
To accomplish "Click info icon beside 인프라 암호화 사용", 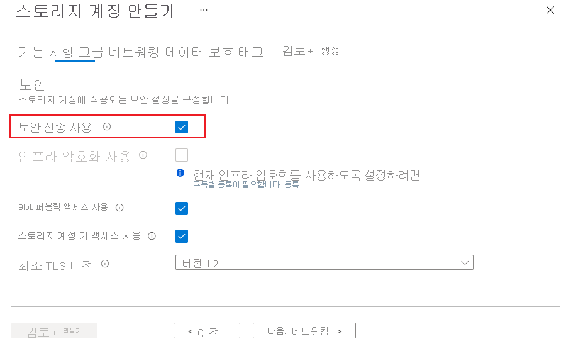I will 143,155.
